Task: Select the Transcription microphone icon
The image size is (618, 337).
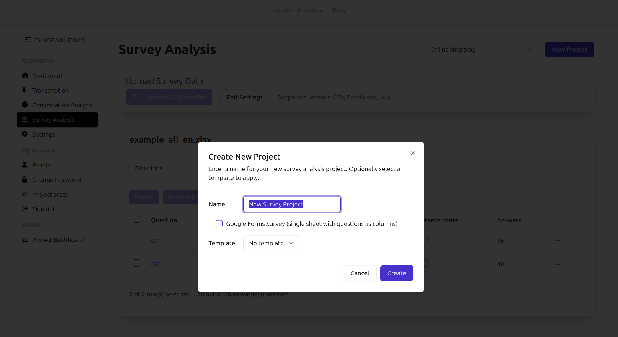Action: click(x=25, y=90)
